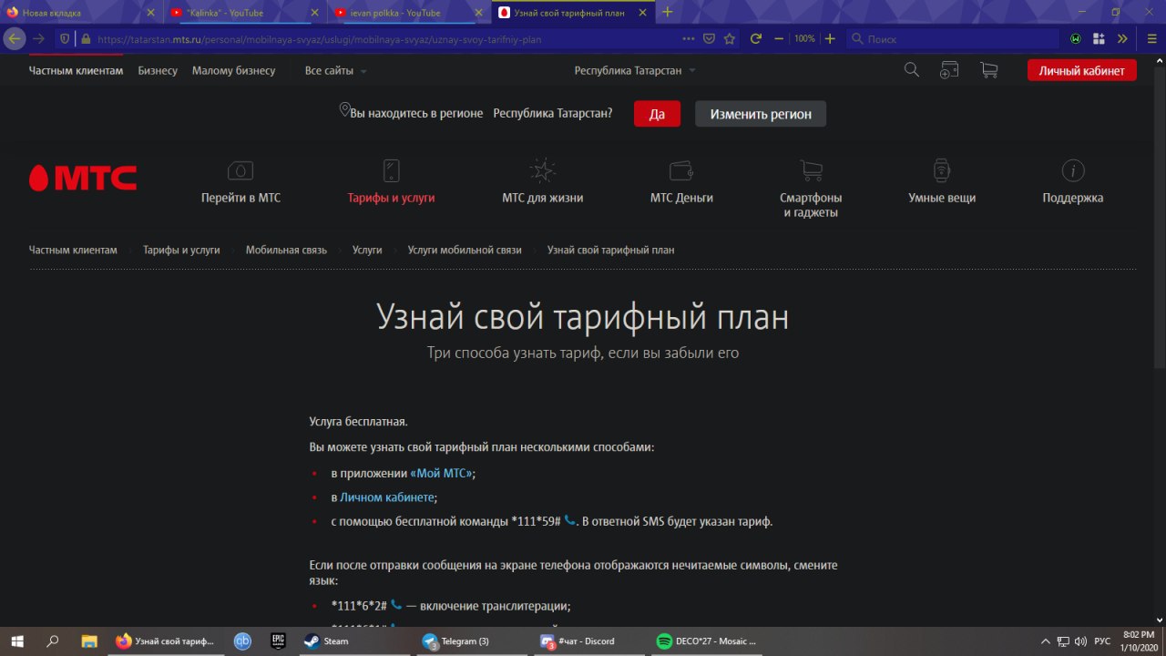
Task: Click the phone icon after *111*6*2#
Action: coord(396,605)
